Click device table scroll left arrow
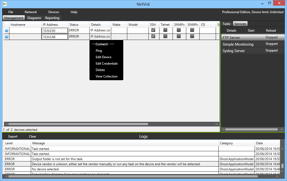 [x=6, y=124]
